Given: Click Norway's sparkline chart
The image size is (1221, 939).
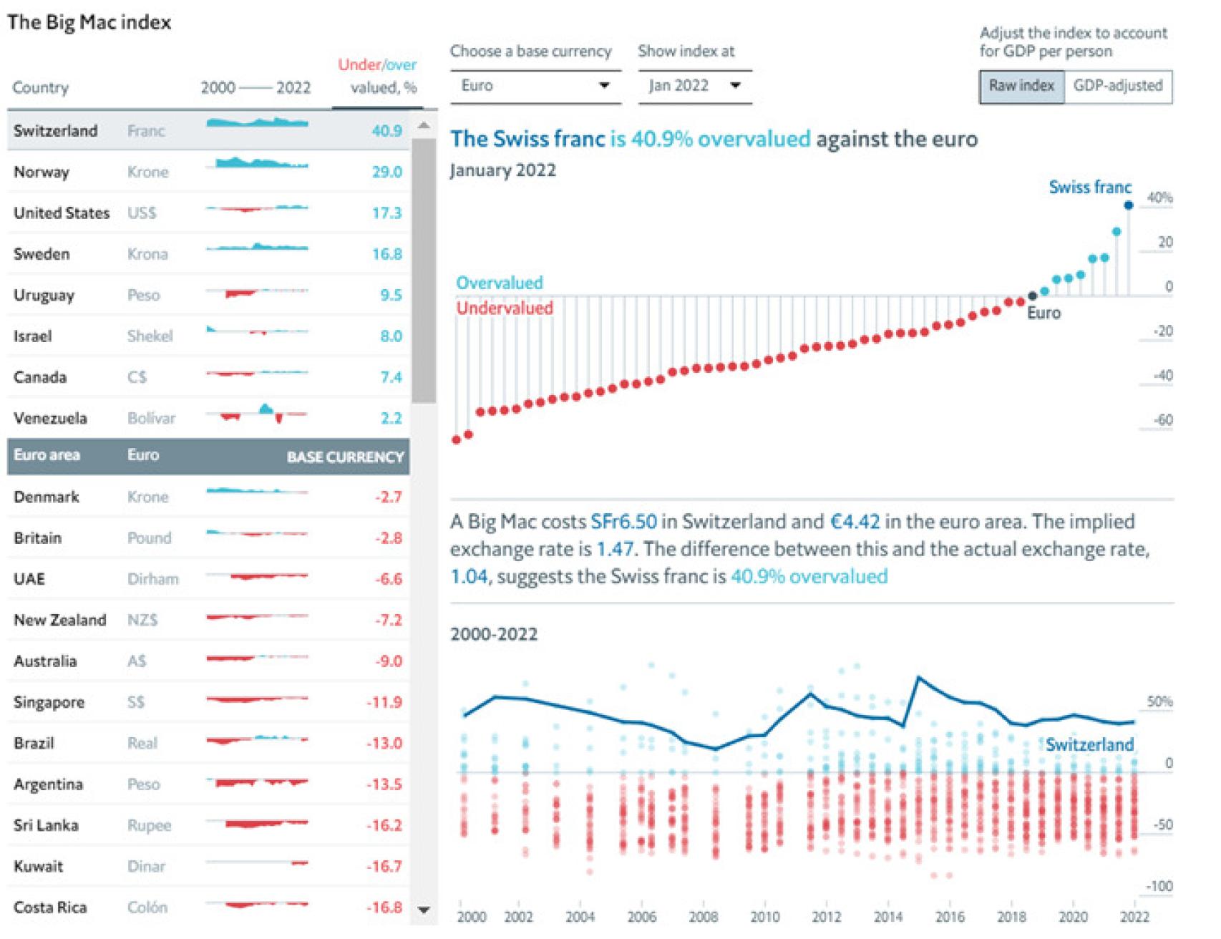Looking at the screenshot, I should 257,165.
